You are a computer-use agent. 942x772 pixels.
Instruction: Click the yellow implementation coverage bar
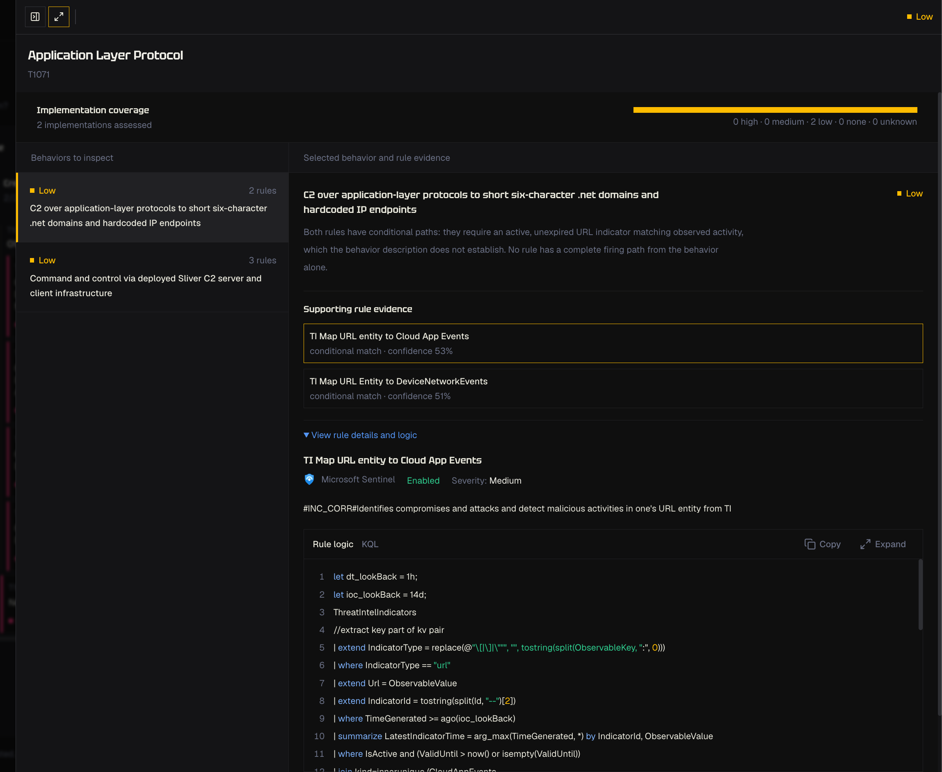(x=775, y=110)
